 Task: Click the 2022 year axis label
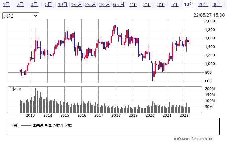[x=184, y=115]
